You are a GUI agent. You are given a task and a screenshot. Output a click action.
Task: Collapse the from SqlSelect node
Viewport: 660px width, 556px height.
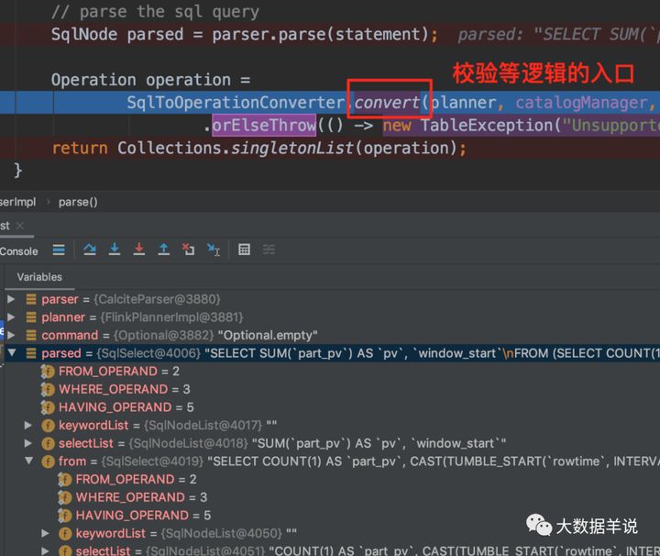[28, 461]
